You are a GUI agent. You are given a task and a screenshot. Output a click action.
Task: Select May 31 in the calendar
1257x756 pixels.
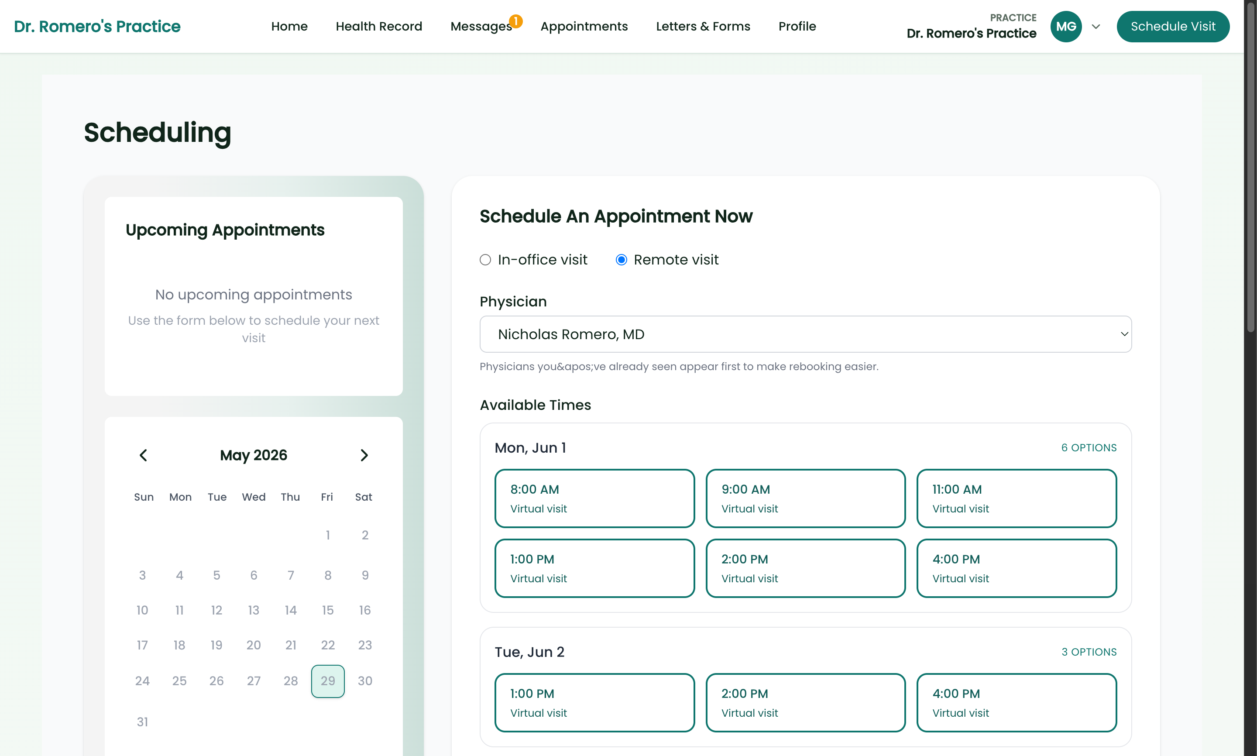tap(142, 722)
